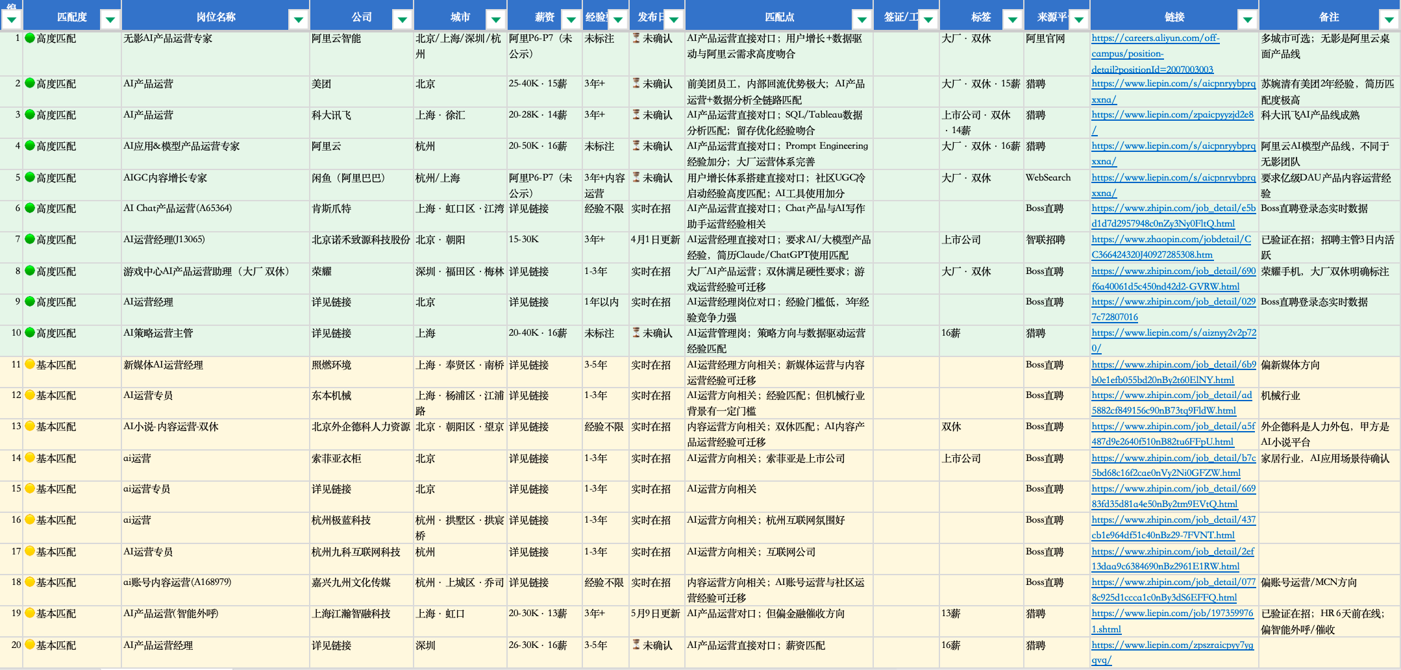The height and width of the screenshot is (670, 1401).
Task: Open the liepin job/197359976 link in row 19
Action: tap(1172, 621)
